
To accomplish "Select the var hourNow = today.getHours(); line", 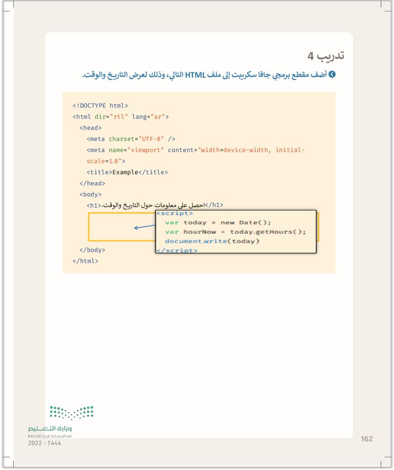I will click(x=235, y=232).
